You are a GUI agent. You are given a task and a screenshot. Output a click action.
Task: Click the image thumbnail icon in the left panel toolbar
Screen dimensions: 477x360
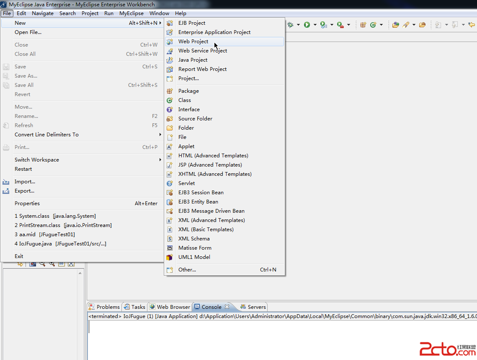pos(33,264)
